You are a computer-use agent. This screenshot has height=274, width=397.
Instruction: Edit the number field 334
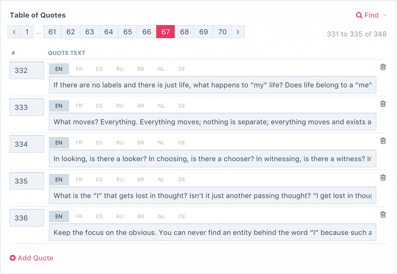tap(27, 144)
